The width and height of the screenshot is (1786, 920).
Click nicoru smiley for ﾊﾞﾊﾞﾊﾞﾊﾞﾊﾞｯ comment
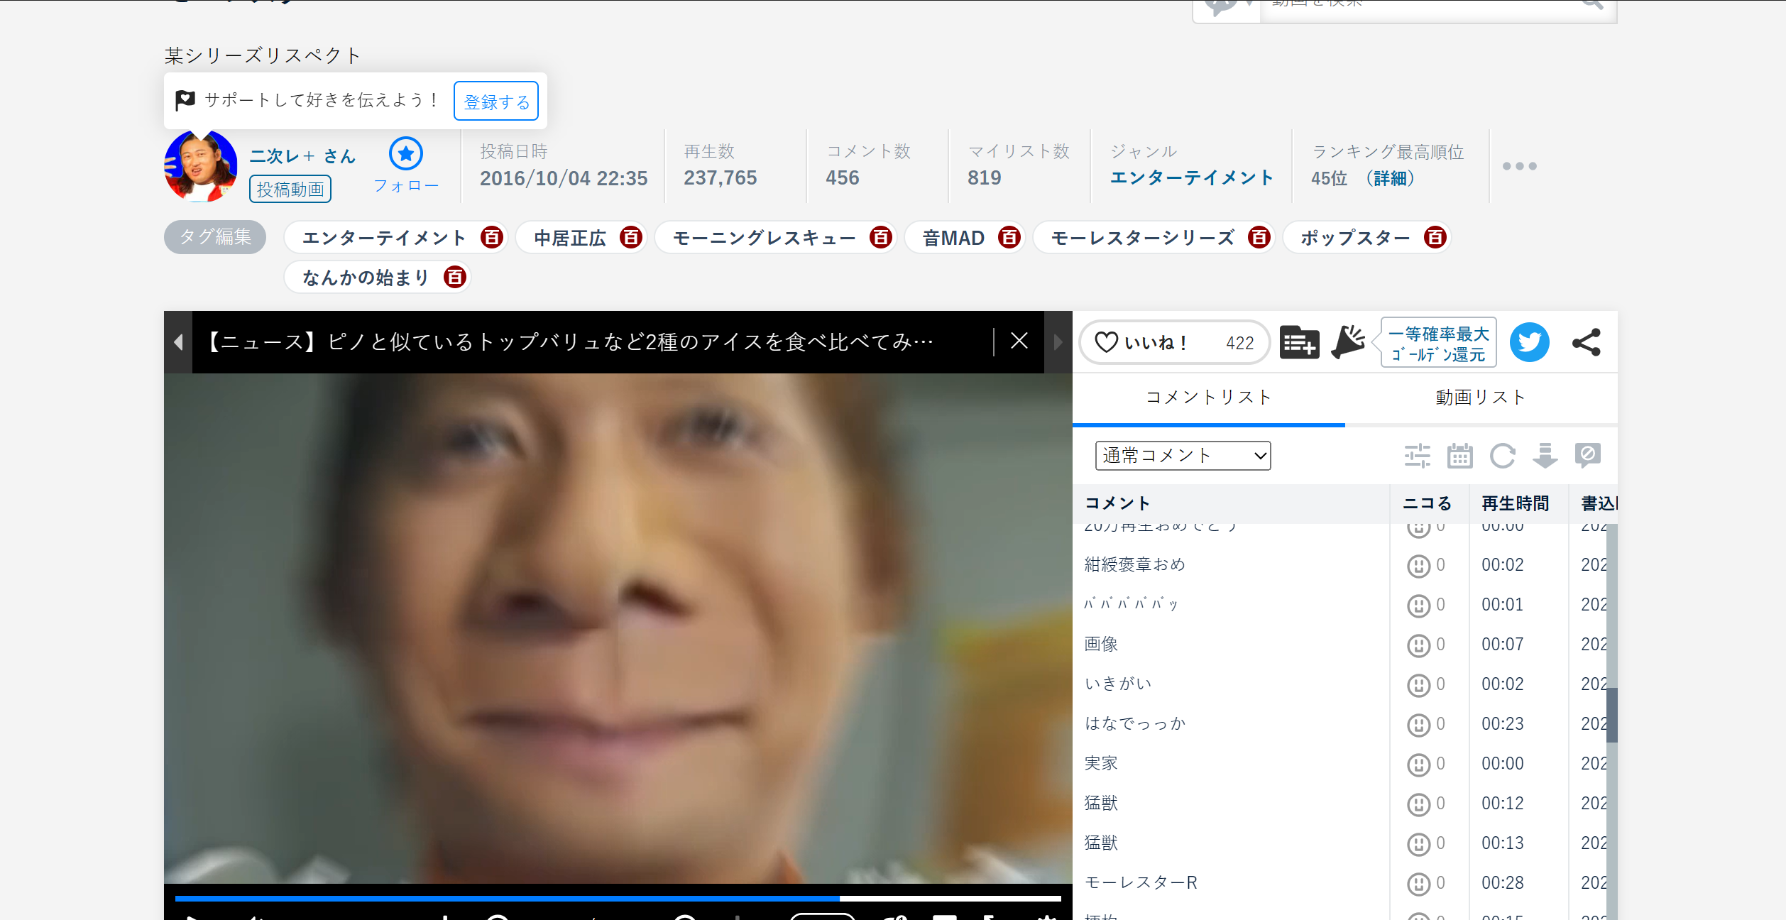pos(1418,606)
